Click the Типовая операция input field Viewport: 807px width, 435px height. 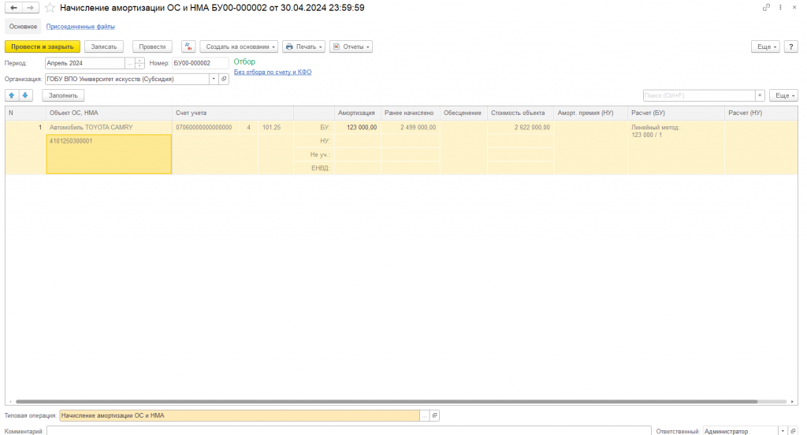click(240, 415)
